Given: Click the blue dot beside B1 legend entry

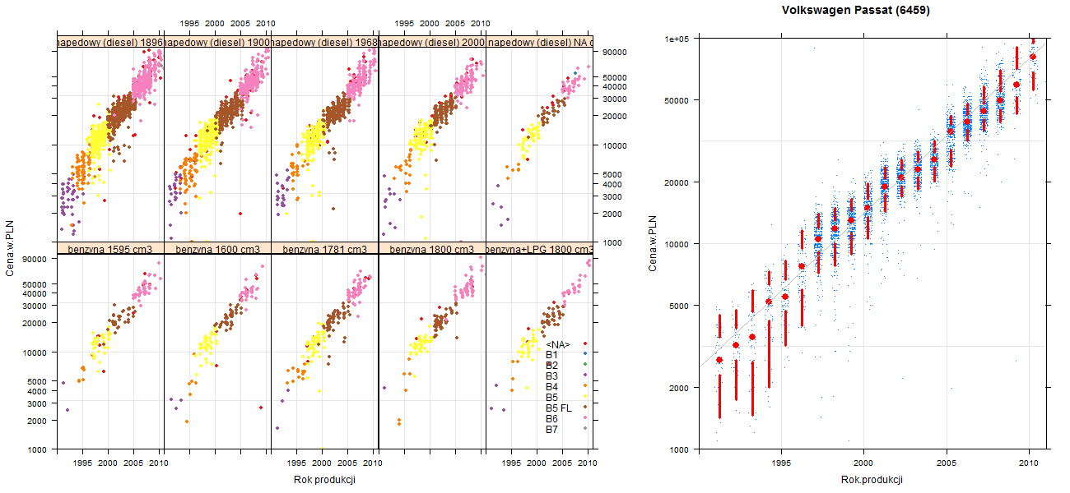Looking at the screenshot, I should click(584, 354).
